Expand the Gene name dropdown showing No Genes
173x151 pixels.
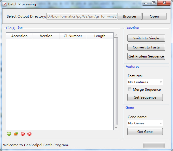click(x=145, y=123)
